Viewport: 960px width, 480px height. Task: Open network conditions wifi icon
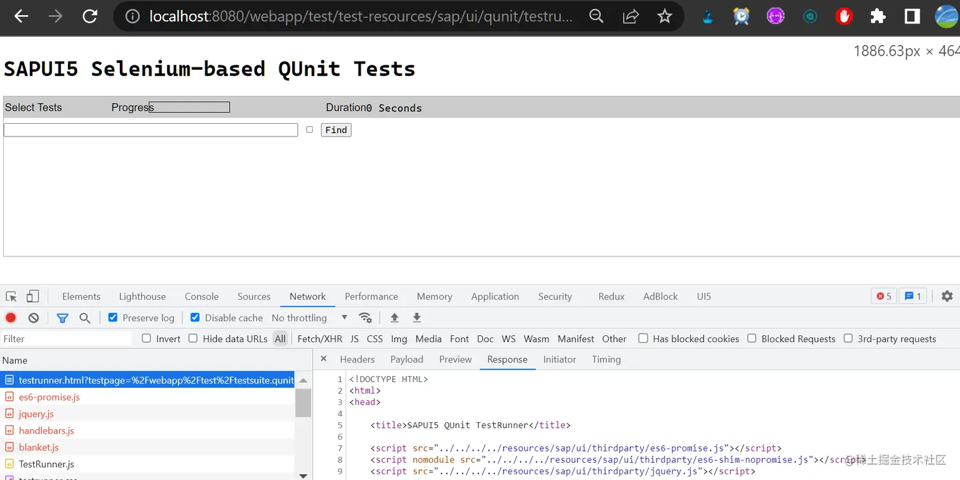click(365, 317)
